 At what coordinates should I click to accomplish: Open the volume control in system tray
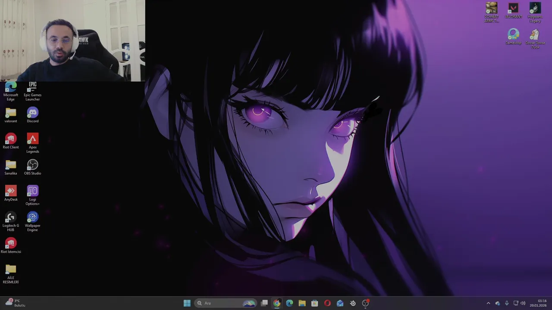coord(523,303)
